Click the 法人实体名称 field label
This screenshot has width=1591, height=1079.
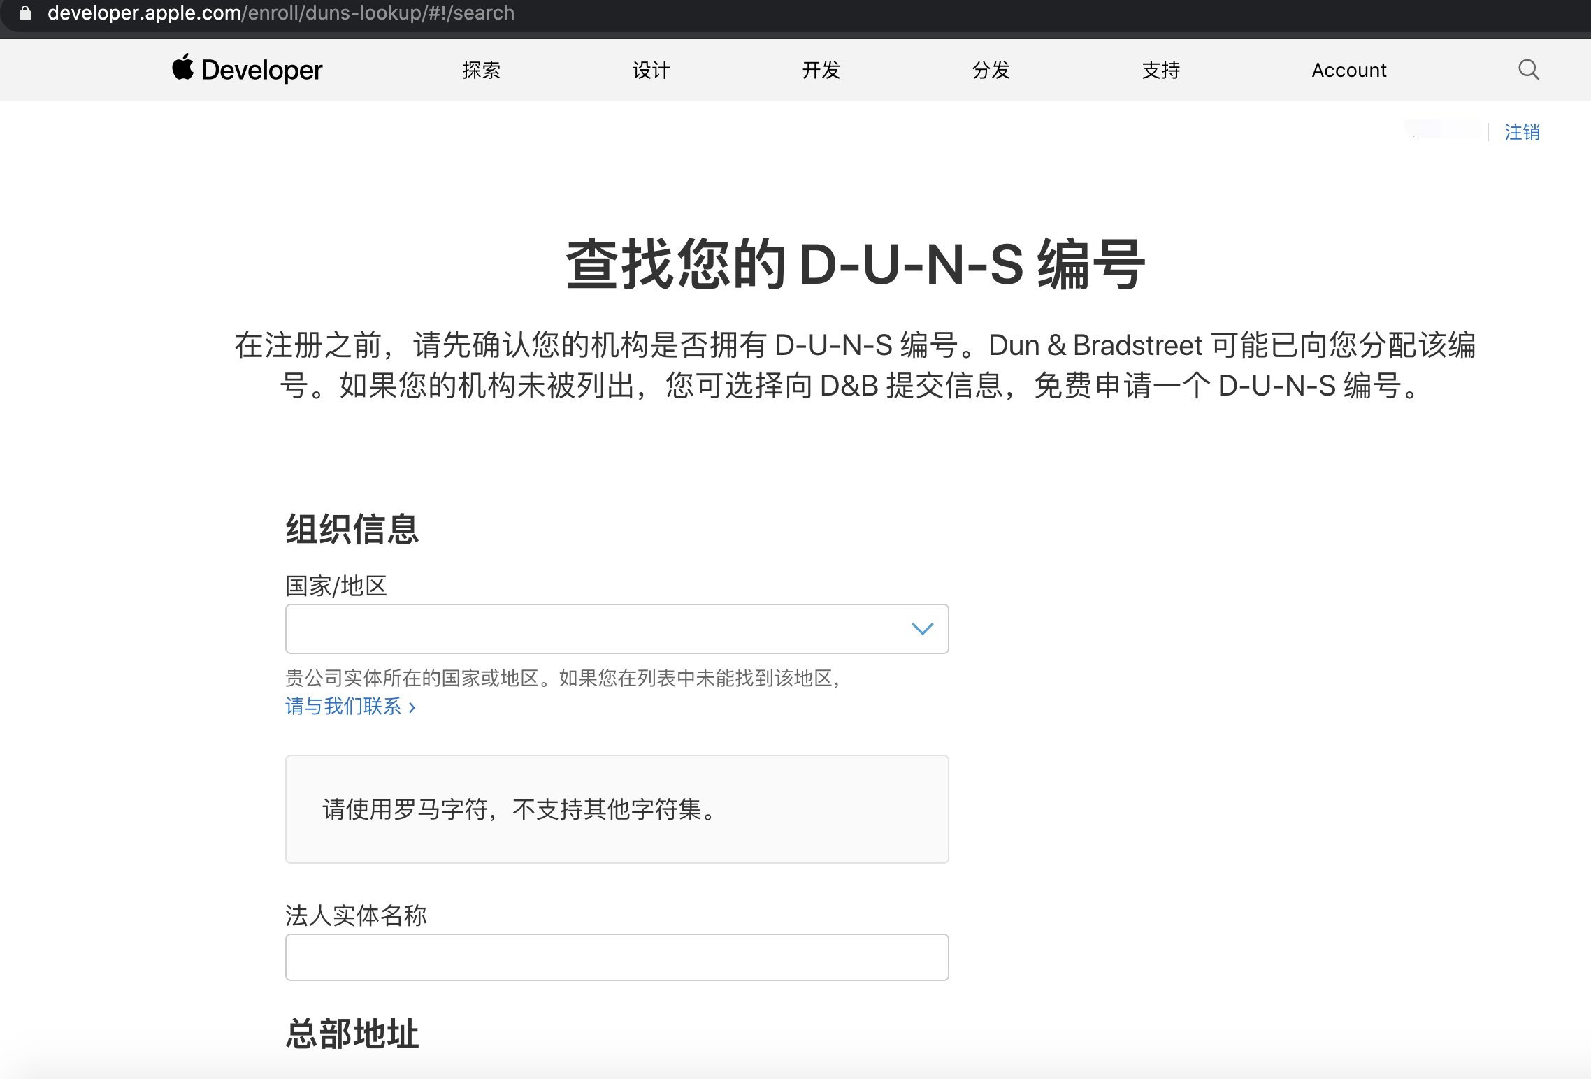point(356,915)
